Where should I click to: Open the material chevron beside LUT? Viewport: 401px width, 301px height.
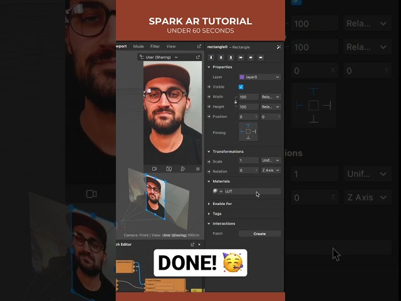click(221, 191)
